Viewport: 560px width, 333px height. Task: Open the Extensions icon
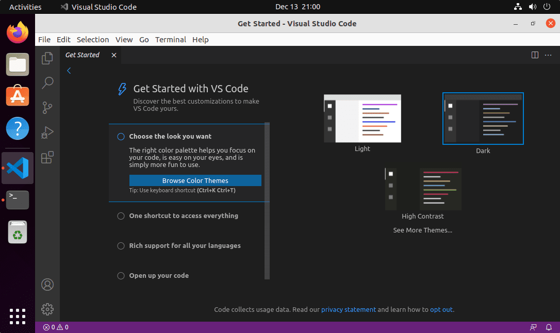(x=47, y=157)
